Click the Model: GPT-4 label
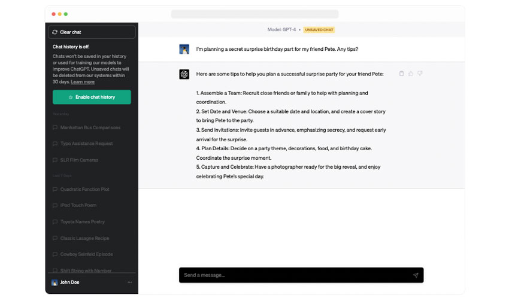The width and height of the screenshot is (515, 301). pos(281,29)
